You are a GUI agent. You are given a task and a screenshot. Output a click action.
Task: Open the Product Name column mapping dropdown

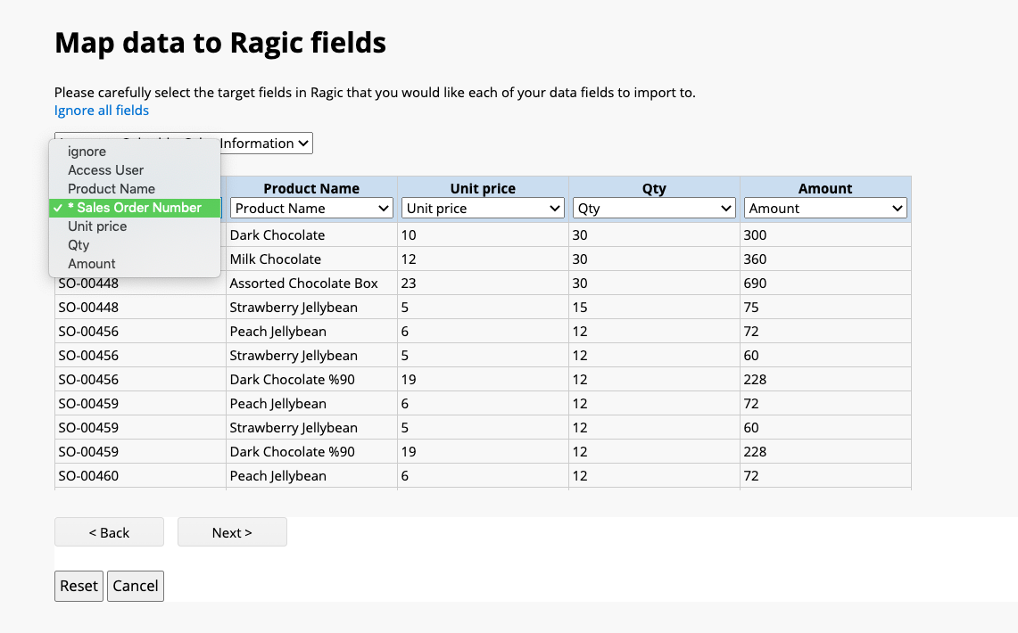coord(311,209)
